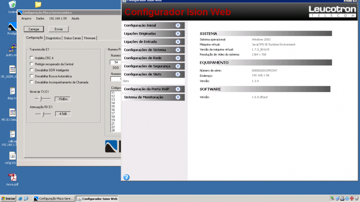This screenshot has height=202, width=360.
Task: Open the desktop folder icon at top
Action: pos(38,4)
